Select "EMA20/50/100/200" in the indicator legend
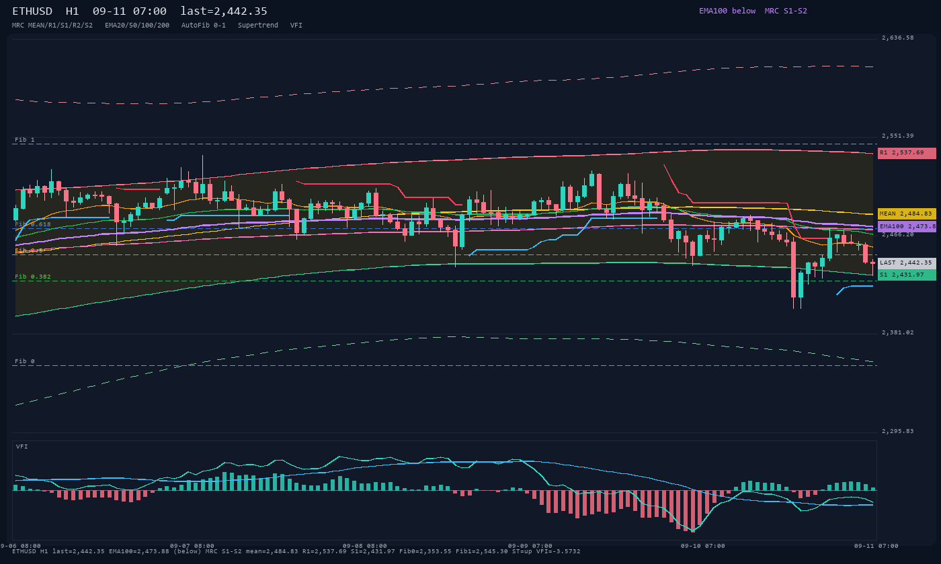Screen dimensions: 941x564 click(x=137, y=25)
